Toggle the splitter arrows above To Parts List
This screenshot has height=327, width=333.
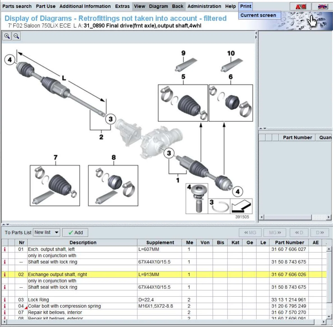(6, 224)
